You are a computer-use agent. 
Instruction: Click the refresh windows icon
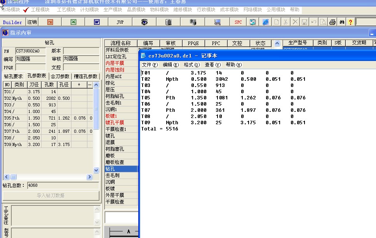(x=252, y=22)
